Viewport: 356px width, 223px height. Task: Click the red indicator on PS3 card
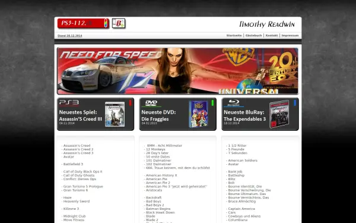coord(131,103)
